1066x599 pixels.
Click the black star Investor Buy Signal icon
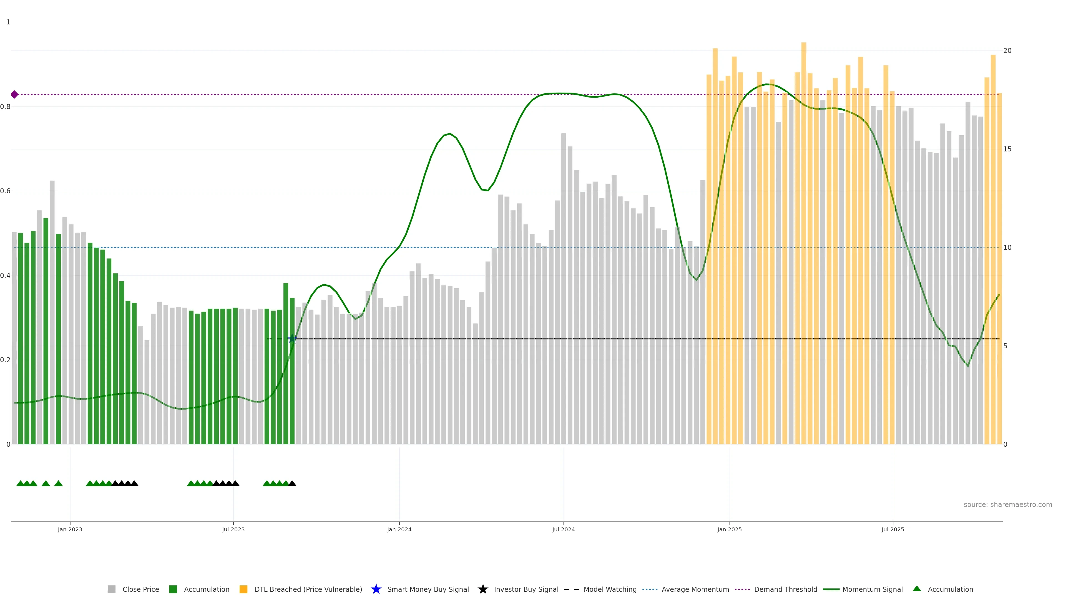pos(482,589)
